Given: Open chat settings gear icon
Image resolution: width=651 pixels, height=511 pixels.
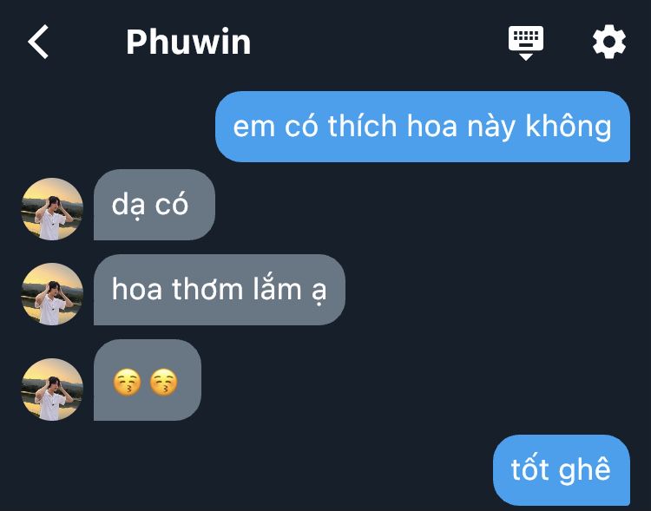Looking at the screenshot, I should tap(609, 42).
